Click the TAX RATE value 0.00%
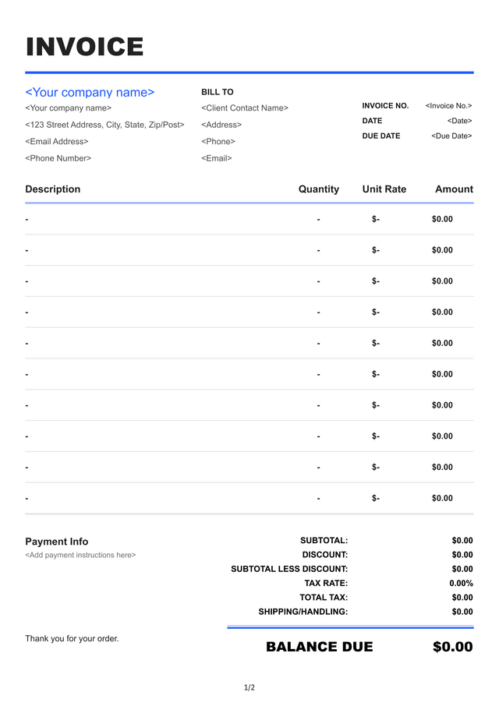 [x=461, y=584]
